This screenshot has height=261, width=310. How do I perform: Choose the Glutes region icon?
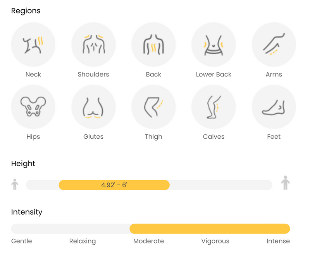click(x=93, y=107)
